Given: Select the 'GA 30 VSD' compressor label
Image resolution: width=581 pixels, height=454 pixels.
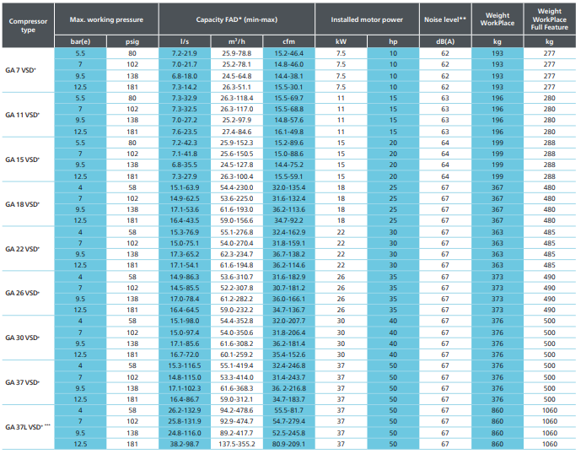Looking at the screenshot, I should coord(22,338).
